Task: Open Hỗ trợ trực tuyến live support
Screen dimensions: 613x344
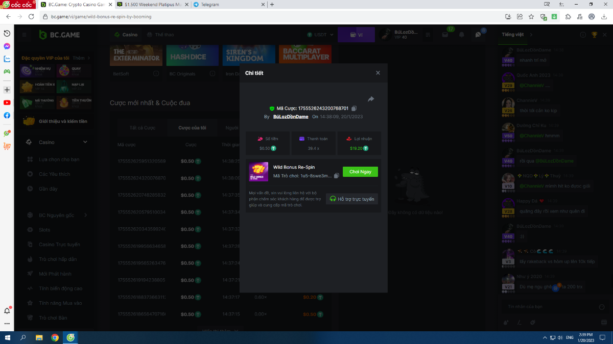Action: [x=352, y=199]
